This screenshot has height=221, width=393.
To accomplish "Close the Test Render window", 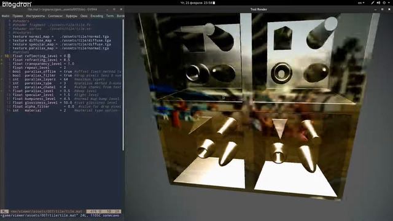I will tap(389, 9).
